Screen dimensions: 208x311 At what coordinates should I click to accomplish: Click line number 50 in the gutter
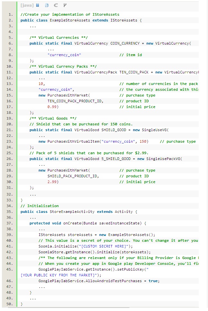[x=11, y=304]
